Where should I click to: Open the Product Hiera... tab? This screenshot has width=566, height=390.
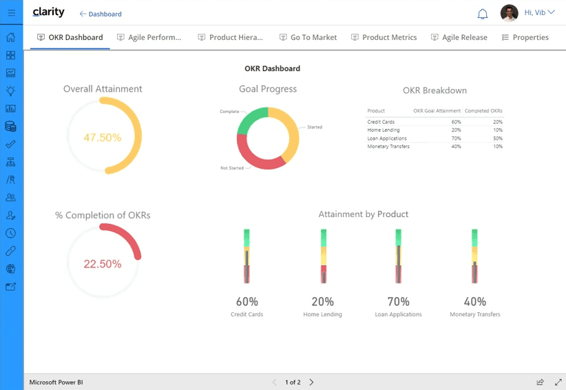230,38
